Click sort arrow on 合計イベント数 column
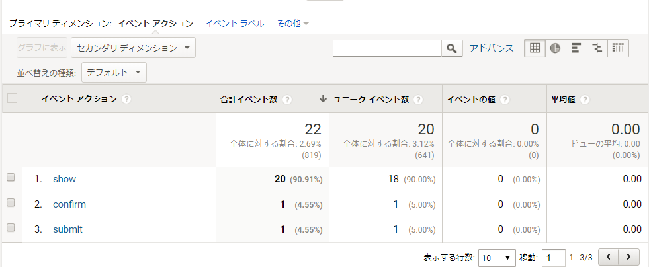Screen dimensions: 649x267 tap(323, 99)
